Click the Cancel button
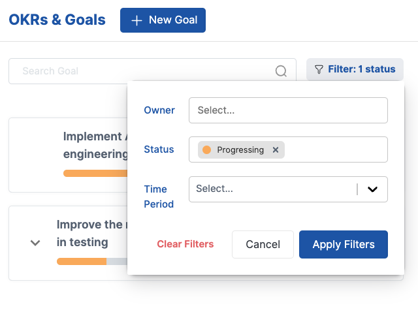The width and height of the screenshot is (418, 314). point(263,244)
